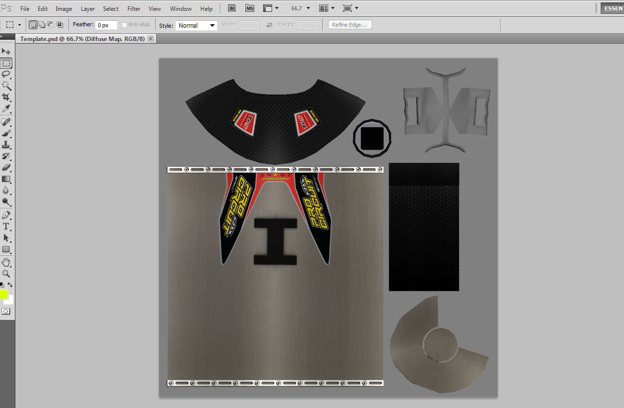Toggle the Anti-alias checkbox
The width and height of the screenshot is (624, 408).
click(x=124, y=25)
